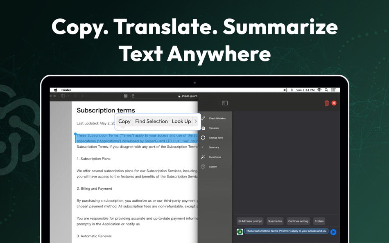Viewport: 389px width, 243px height.
Task: Click the Explain prompt chip
Action: pos(319,221)
